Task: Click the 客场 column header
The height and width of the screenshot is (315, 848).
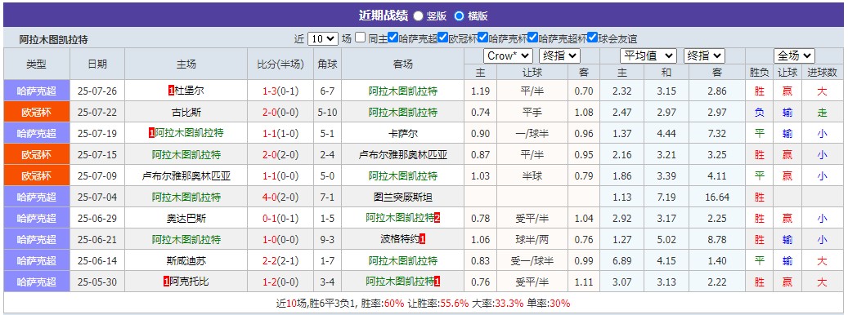Action: (x=403, y=64)
